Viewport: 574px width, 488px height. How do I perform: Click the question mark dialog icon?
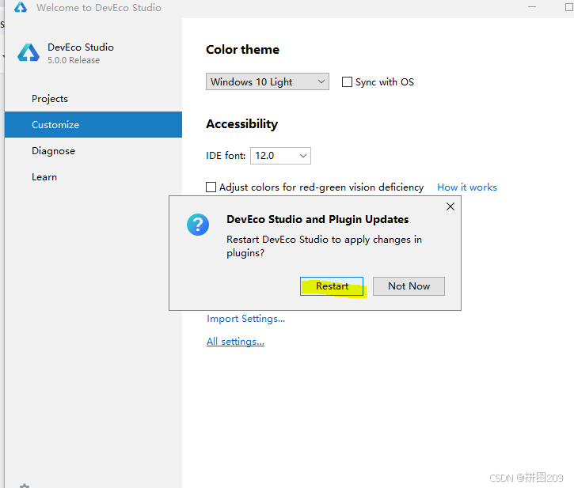(198, 225)
